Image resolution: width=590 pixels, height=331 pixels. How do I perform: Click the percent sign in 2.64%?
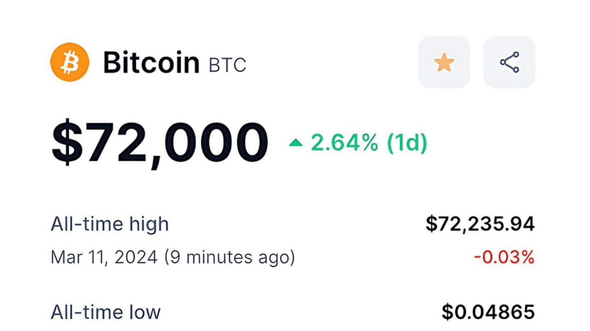(368, 143)
